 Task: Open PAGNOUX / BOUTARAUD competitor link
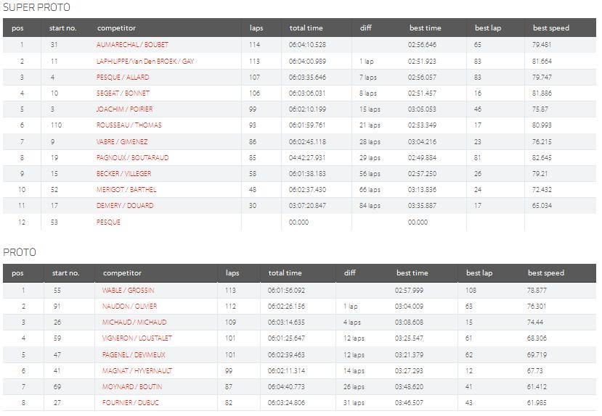pyautogui.click(x=133, y=157)
